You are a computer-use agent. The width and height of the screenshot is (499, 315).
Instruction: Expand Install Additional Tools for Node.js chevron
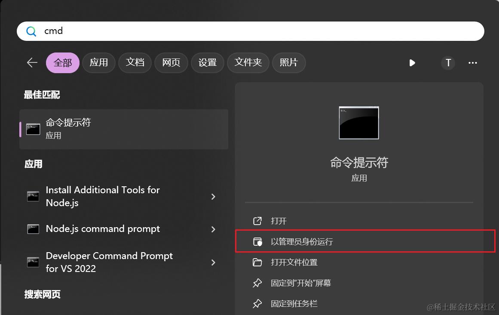tap(213, 197)
